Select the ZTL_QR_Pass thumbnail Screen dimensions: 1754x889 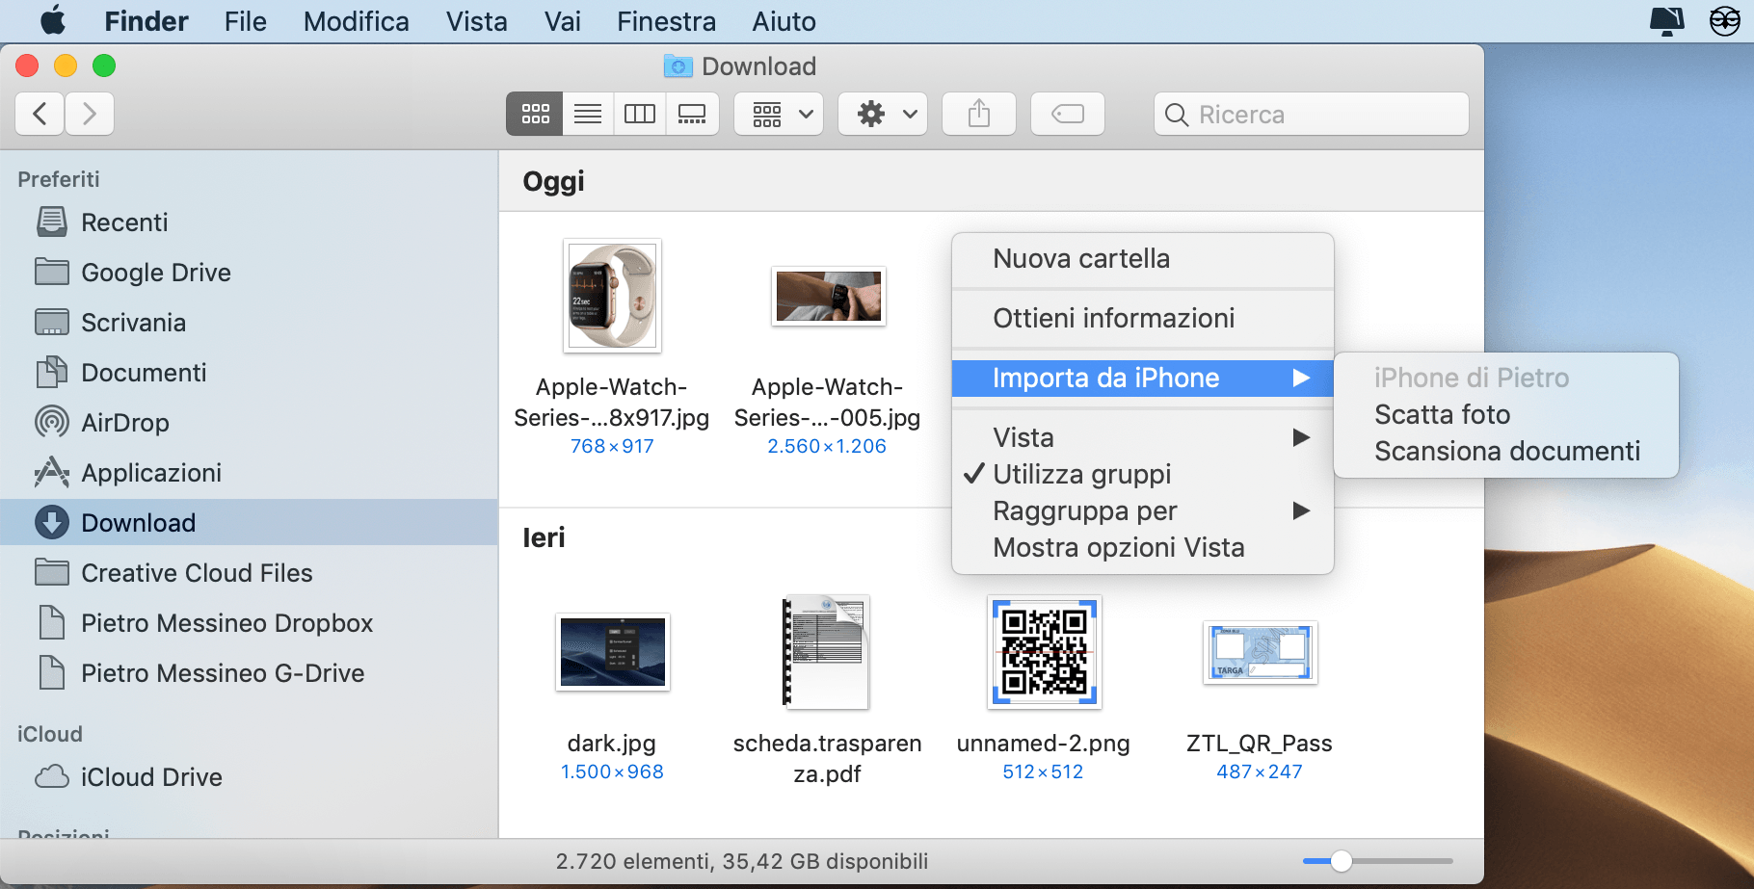click(x=1260, y=652)
